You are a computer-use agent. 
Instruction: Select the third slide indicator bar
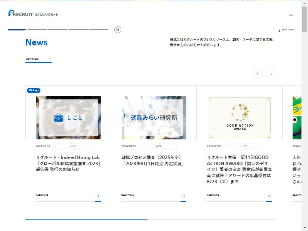(x=58, y=30)
